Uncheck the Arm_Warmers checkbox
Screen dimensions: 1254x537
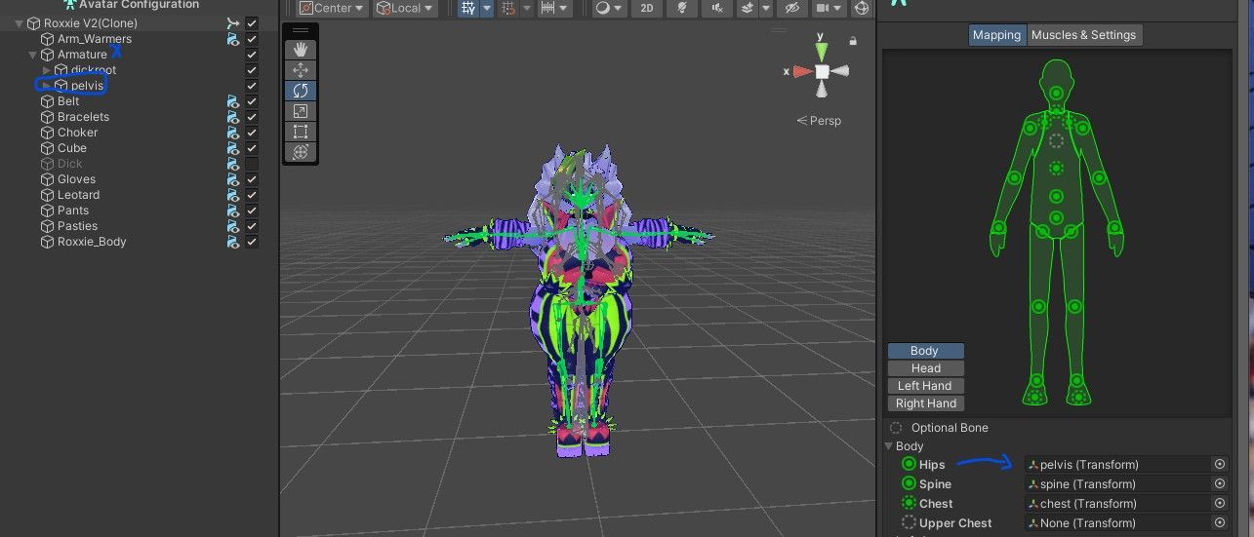click(x=252, y=39)
